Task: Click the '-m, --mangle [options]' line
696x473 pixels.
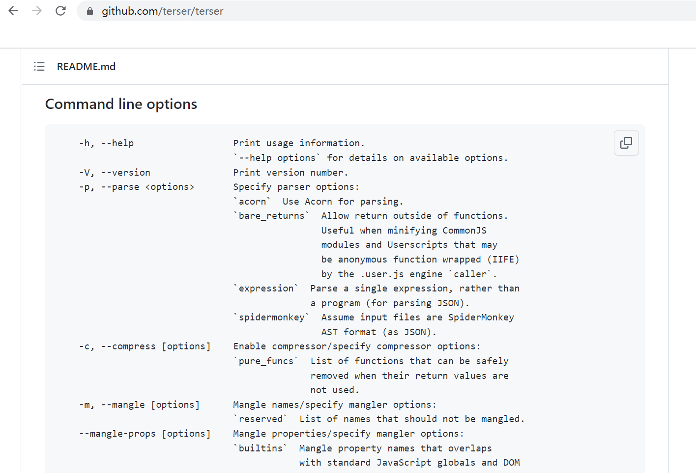Action: click(x=139, y=405)
